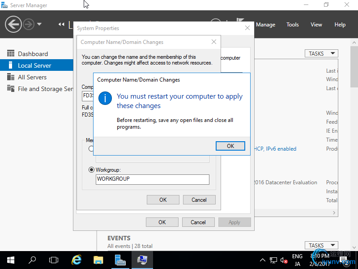The width and height of the screenshot is (358, 269).
Task: Click OK in Computer Name/Domain Changes window
Action: [163, 200]
